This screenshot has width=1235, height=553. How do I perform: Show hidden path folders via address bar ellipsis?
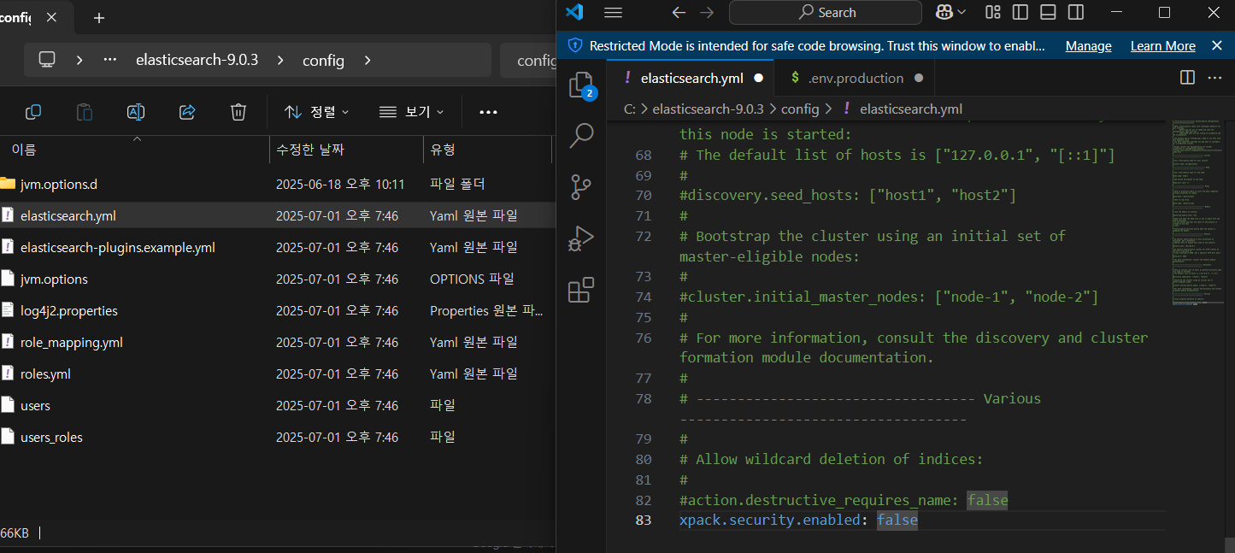pyautogui.click(x=109, y=60)
